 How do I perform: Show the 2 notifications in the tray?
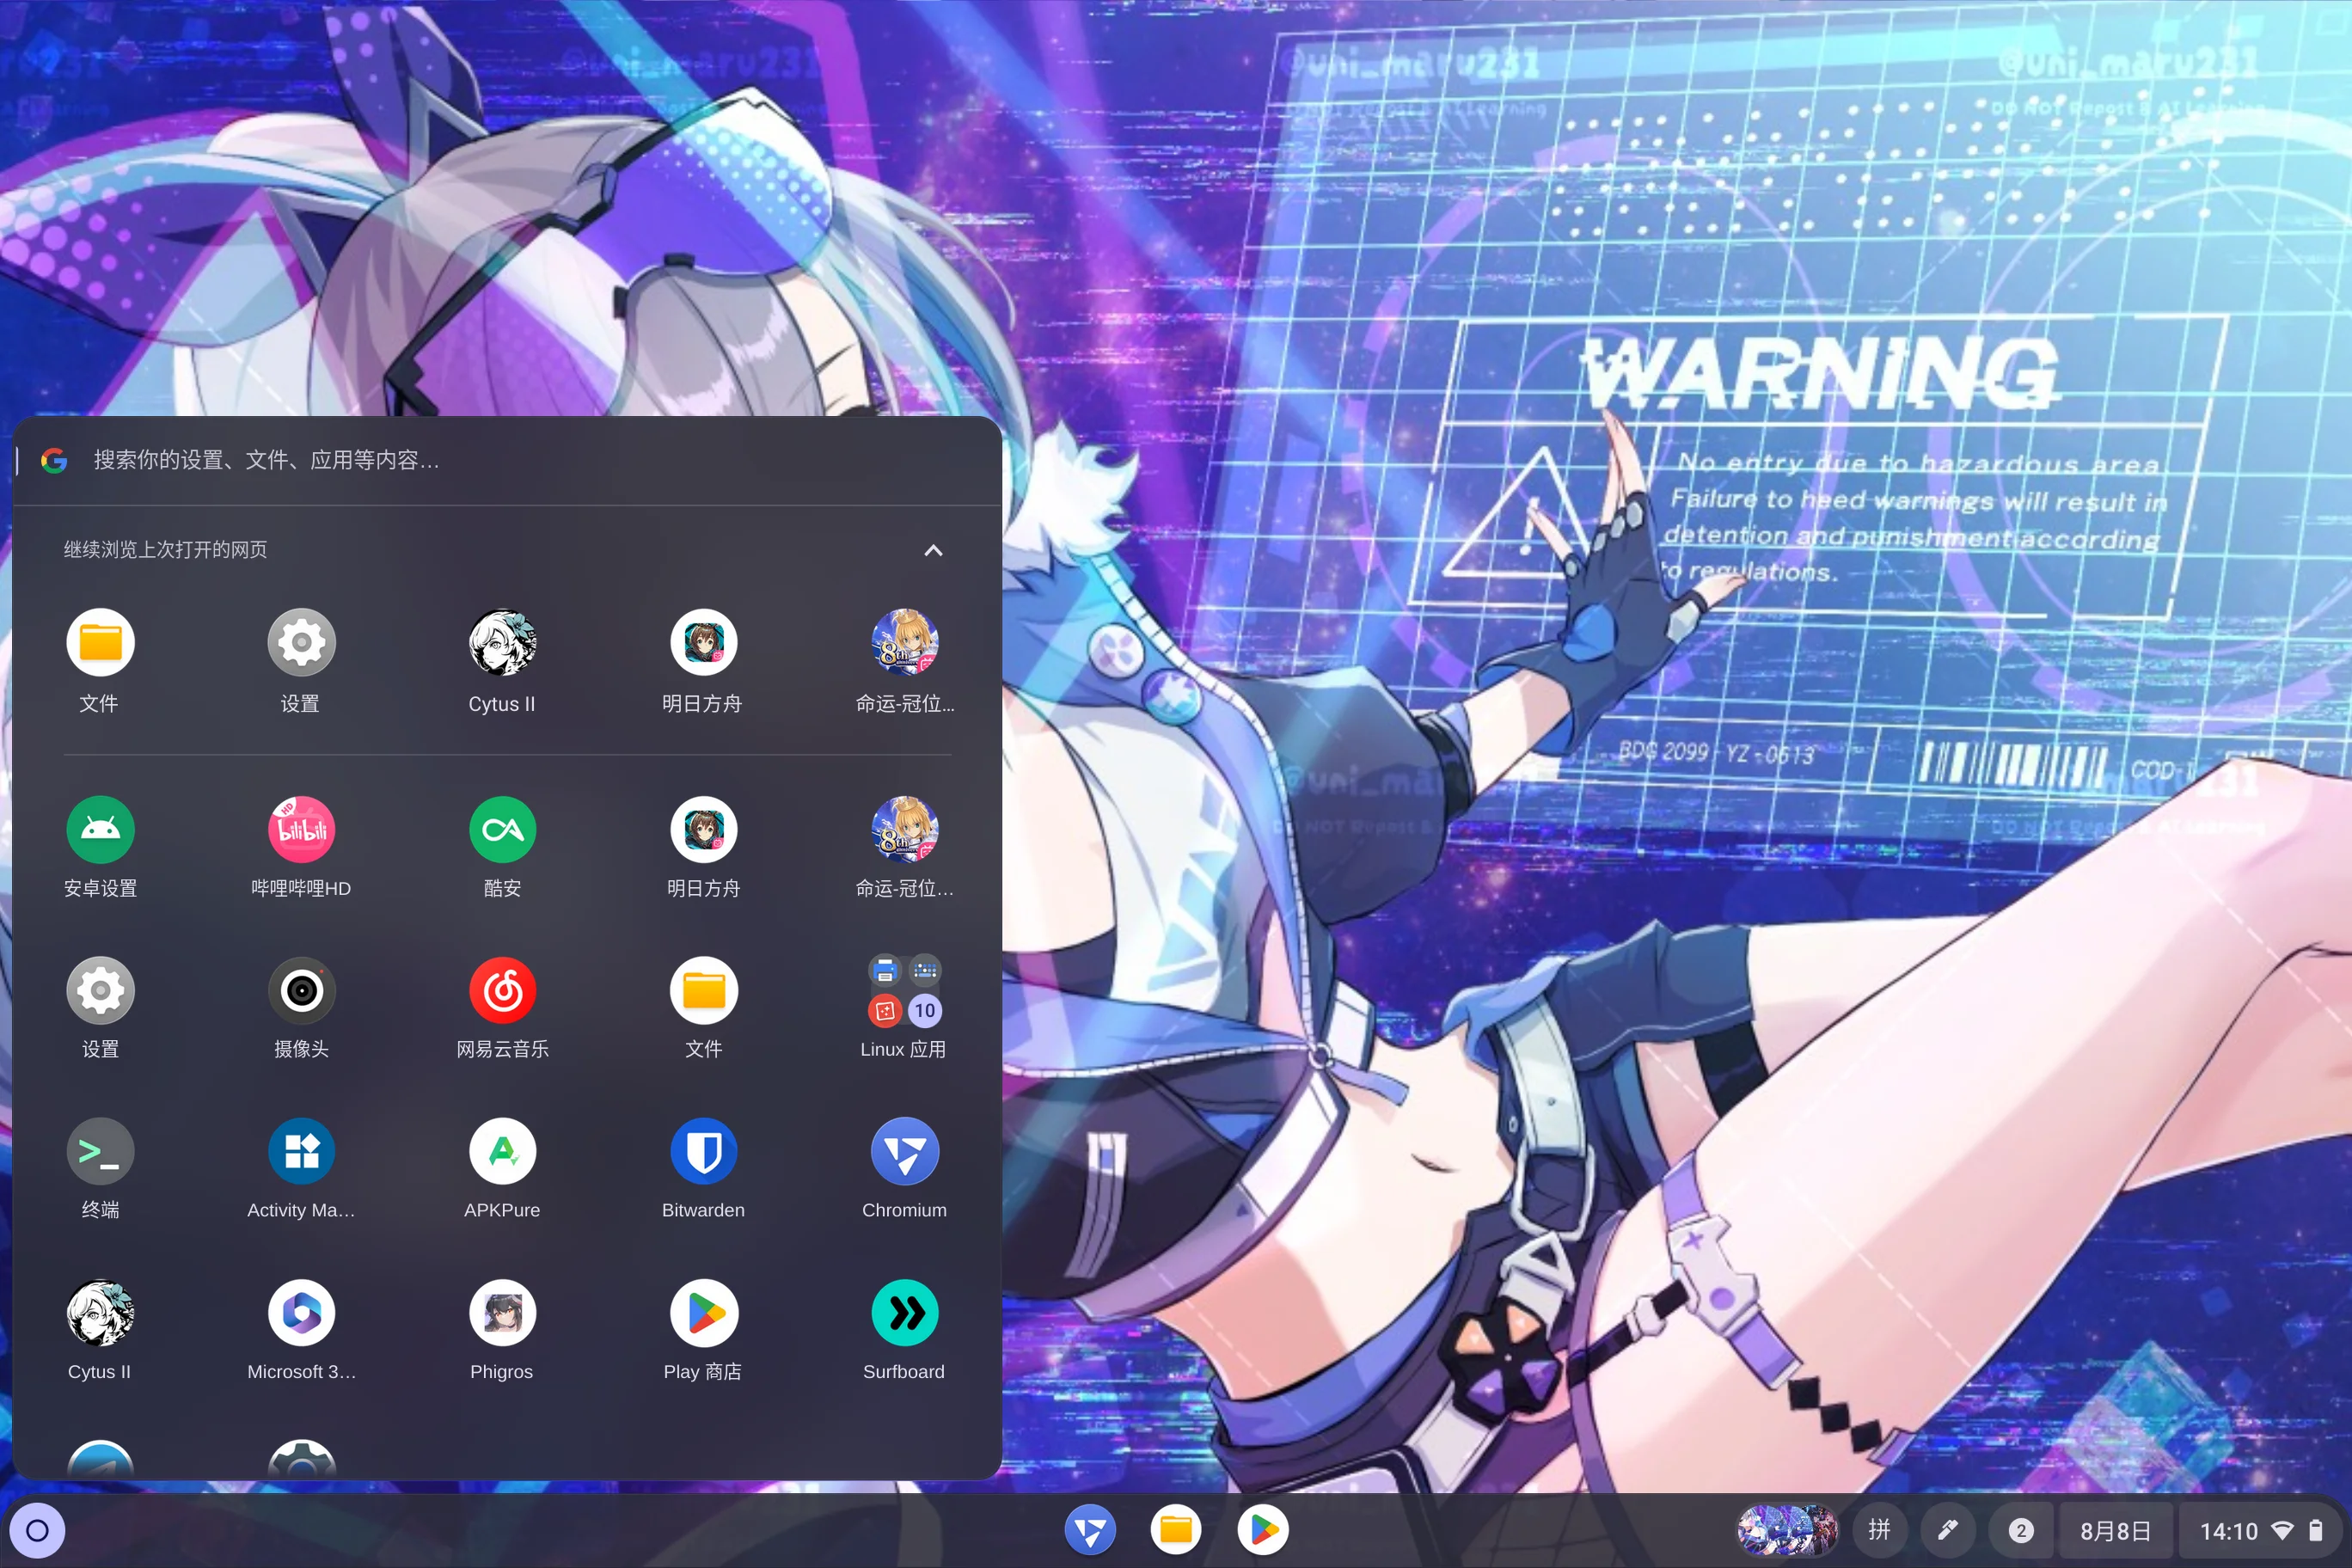[2020, 1530]
